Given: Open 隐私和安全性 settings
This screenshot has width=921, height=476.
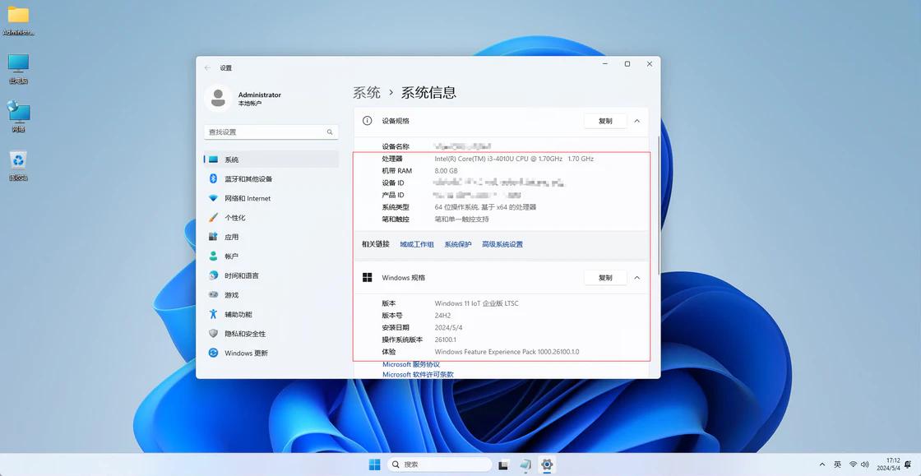Looking at the screenshot, I should click(243, 333).
